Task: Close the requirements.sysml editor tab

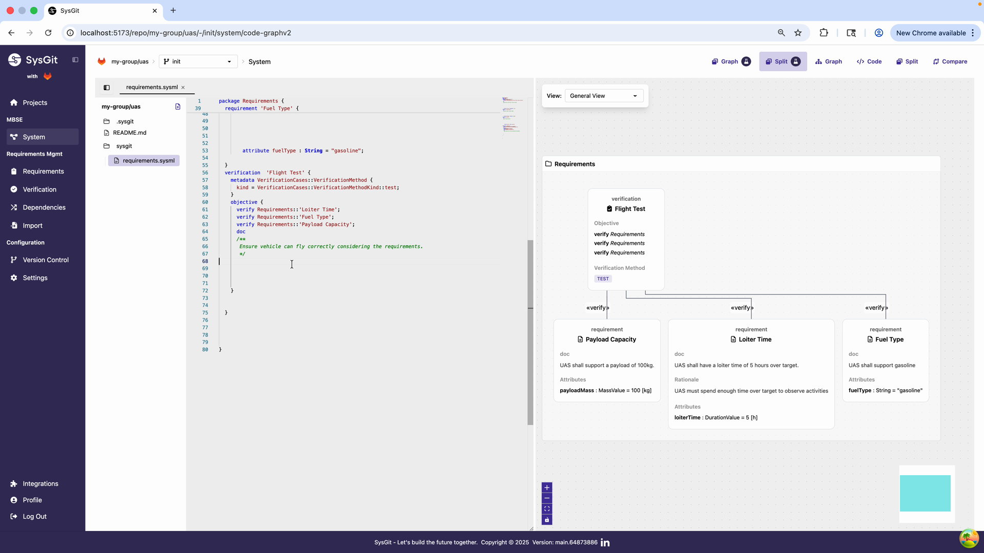Action: (x=183, y=87)
